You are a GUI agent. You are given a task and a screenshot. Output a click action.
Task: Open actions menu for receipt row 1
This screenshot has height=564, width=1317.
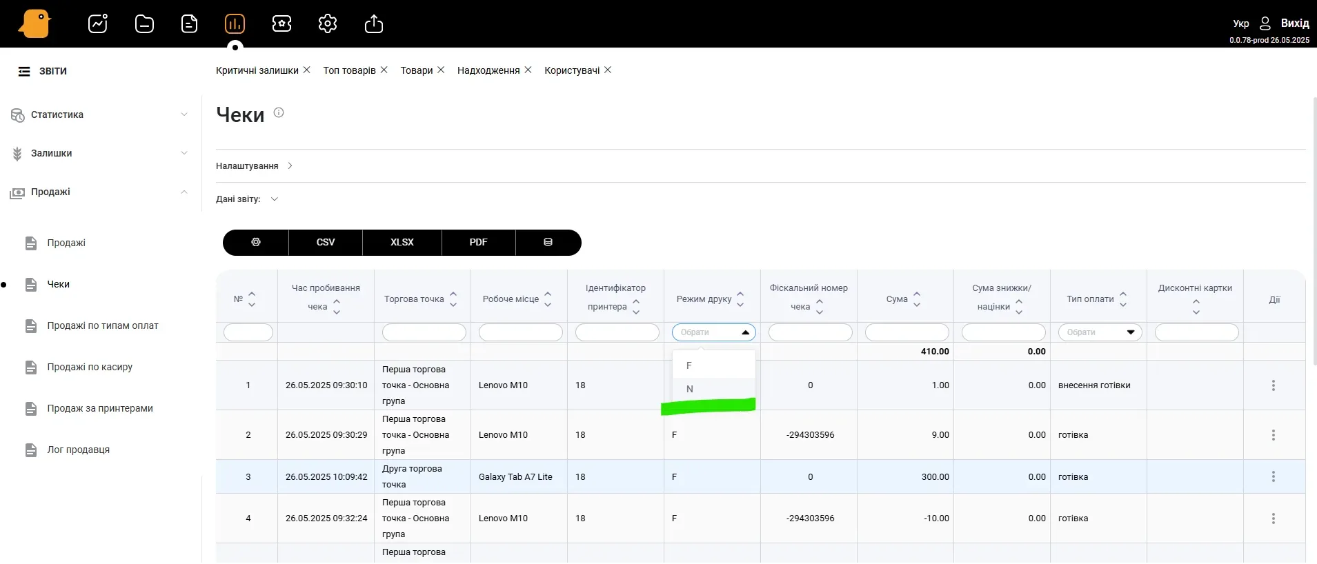coord(1273,385)
